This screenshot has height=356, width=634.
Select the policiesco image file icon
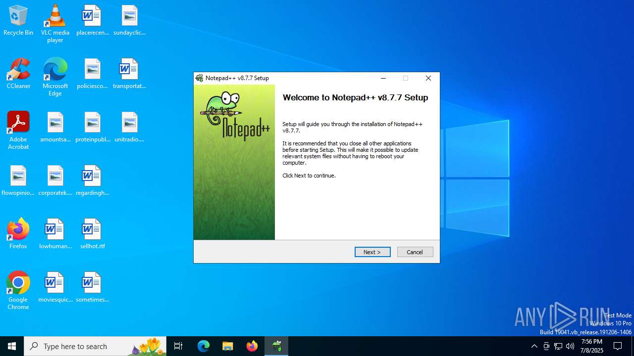coord(92,74)
